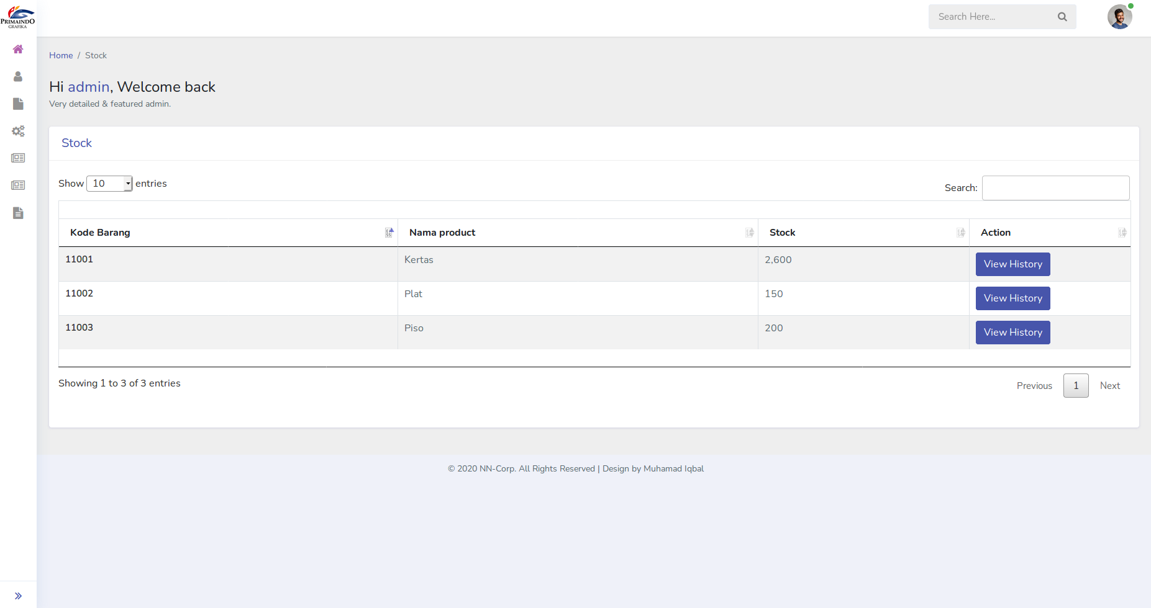Click the home icon in the sidebar

[18, 49]
